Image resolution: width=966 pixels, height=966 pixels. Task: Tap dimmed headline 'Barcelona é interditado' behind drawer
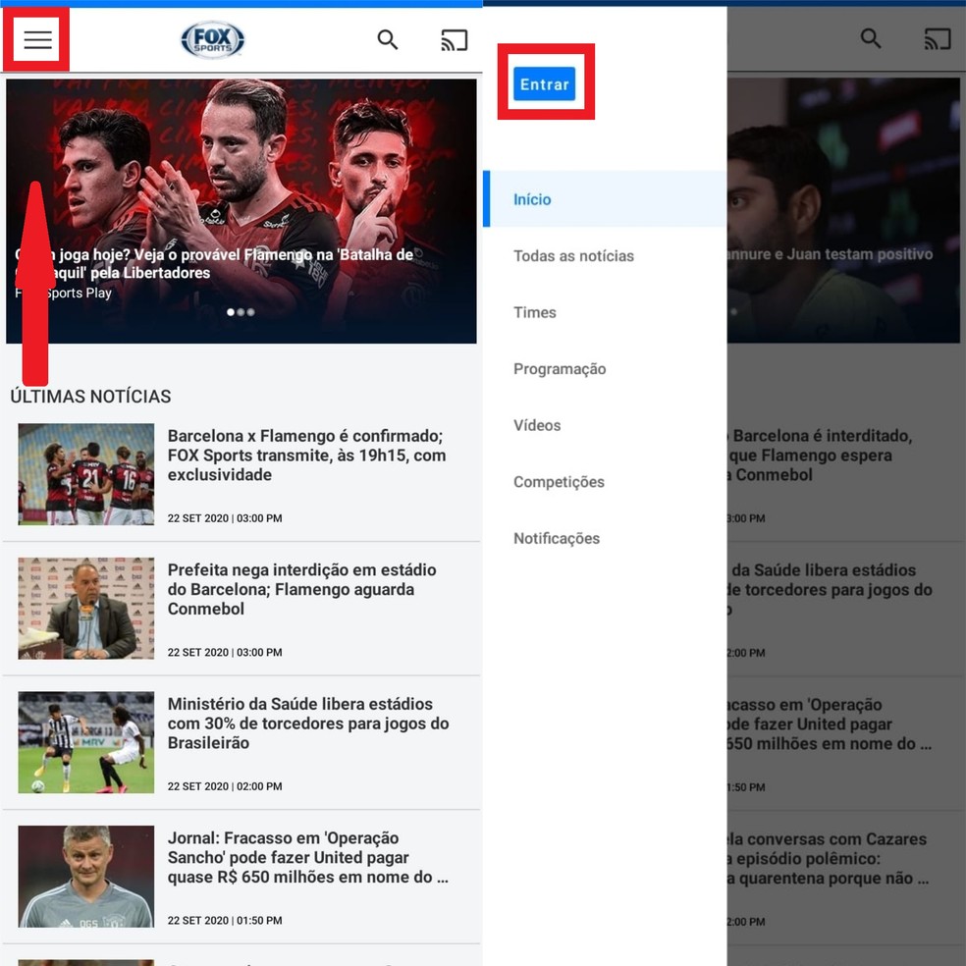[822, 456]
